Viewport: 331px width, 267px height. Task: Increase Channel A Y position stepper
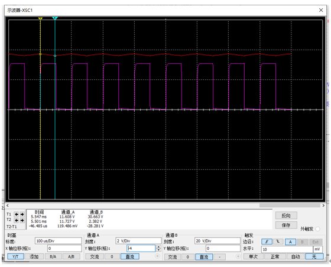158,247
